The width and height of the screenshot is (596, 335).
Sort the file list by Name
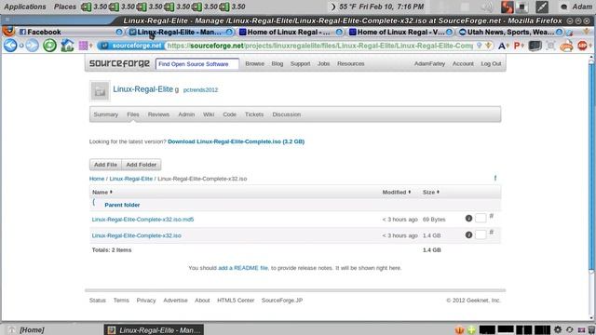point(102,193)
